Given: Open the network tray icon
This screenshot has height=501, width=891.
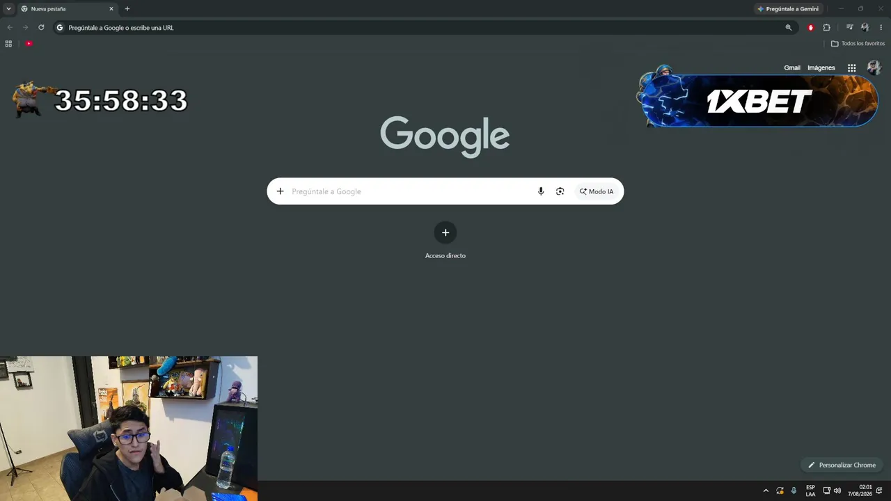Looking at the screenshot, I should point(826,491).
